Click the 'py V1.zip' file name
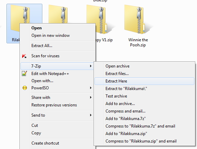Image resolution: width=197 pixels, height=149 pixels. [x=104, y=40]
